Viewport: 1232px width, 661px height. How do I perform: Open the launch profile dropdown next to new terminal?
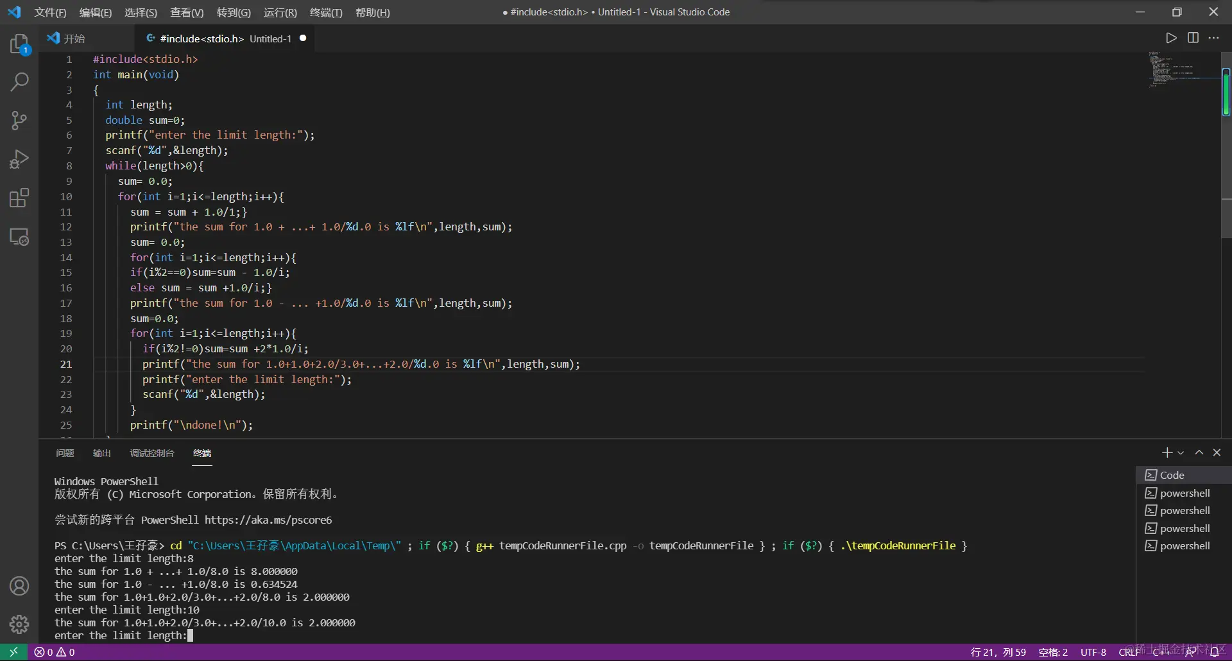tap(1181, 453)
